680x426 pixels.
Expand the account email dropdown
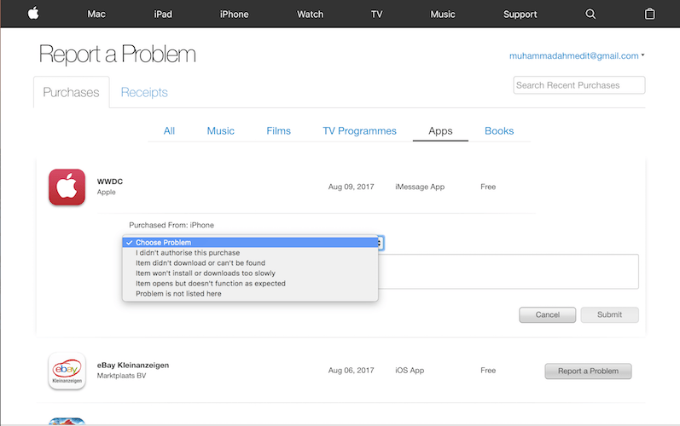pyautogui.click(x=577, y=56)
